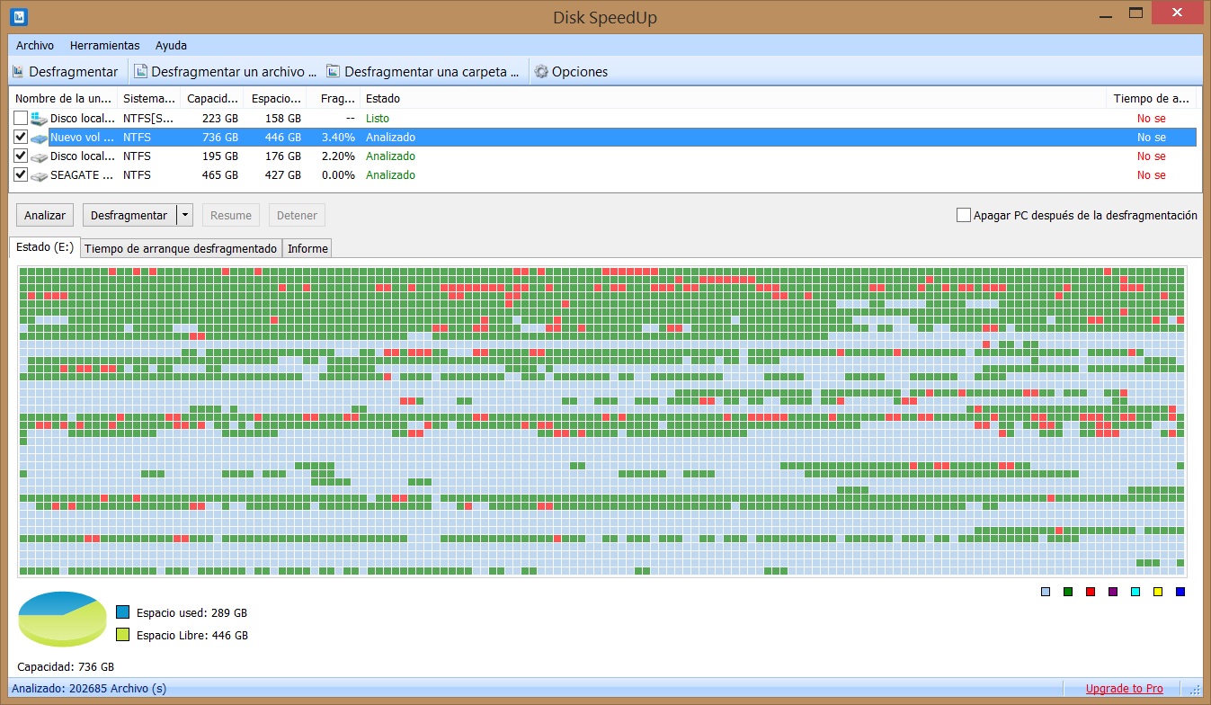1211x705 pixels.
Task: Follow the Upgrade to Pro link
Action: [x=1124, y=689]
